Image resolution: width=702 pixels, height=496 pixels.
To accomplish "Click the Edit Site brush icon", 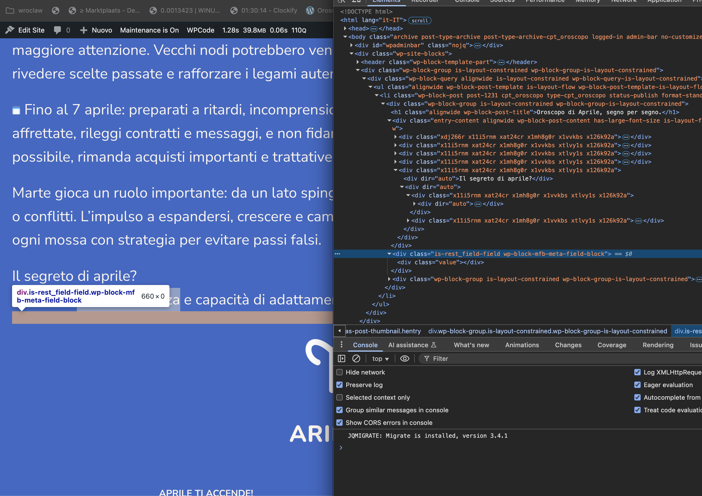I will [x=10, y=30].
